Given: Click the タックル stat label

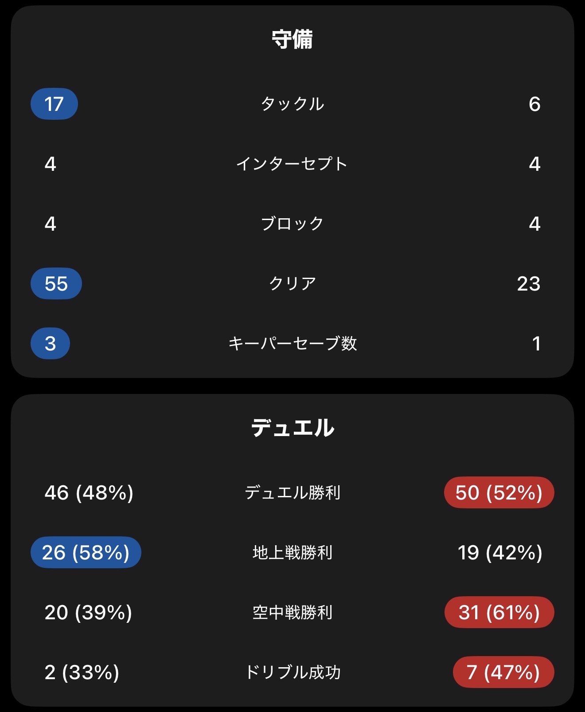Looking at the screenshot, I should point(292,104).
